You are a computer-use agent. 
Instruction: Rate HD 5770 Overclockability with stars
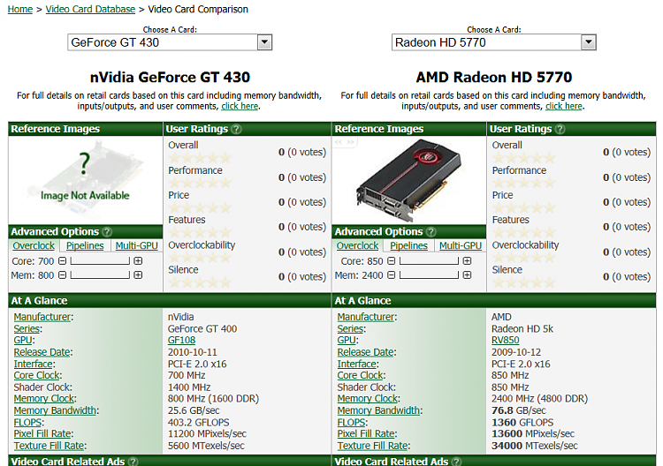click(x=523, y=258)
